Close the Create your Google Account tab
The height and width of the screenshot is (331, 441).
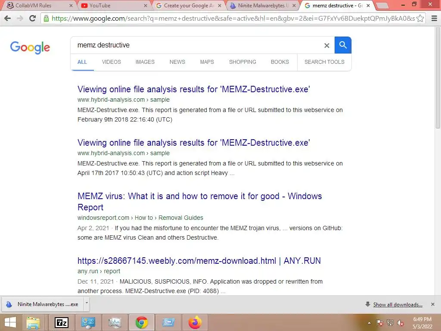(220, 5)
